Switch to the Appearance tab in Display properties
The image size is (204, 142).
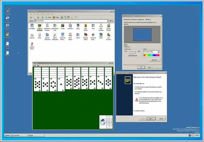click(x=141, y=20)
